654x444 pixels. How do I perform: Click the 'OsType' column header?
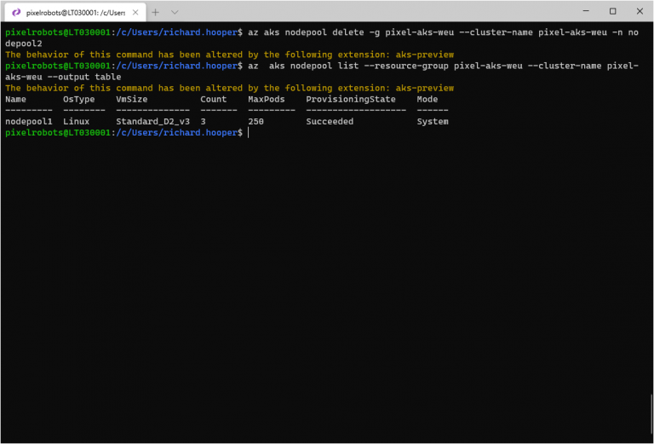[79, 100]
